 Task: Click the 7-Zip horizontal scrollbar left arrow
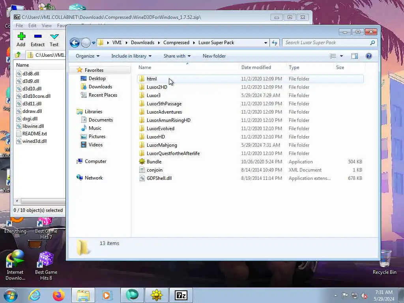(x=17, y=201)
